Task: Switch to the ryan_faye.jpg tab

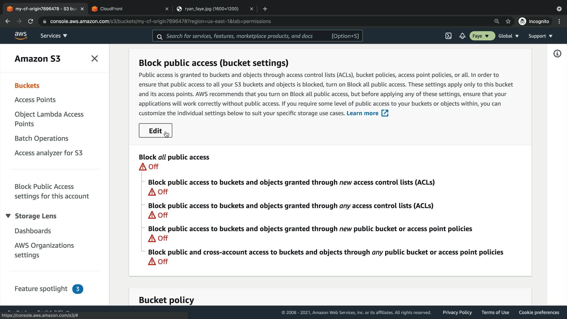Action: click(211, 9)
